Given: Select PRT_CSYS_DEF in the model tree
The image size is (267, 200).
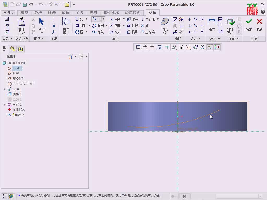Looking at the screenshot, I should tap(21, 84).
